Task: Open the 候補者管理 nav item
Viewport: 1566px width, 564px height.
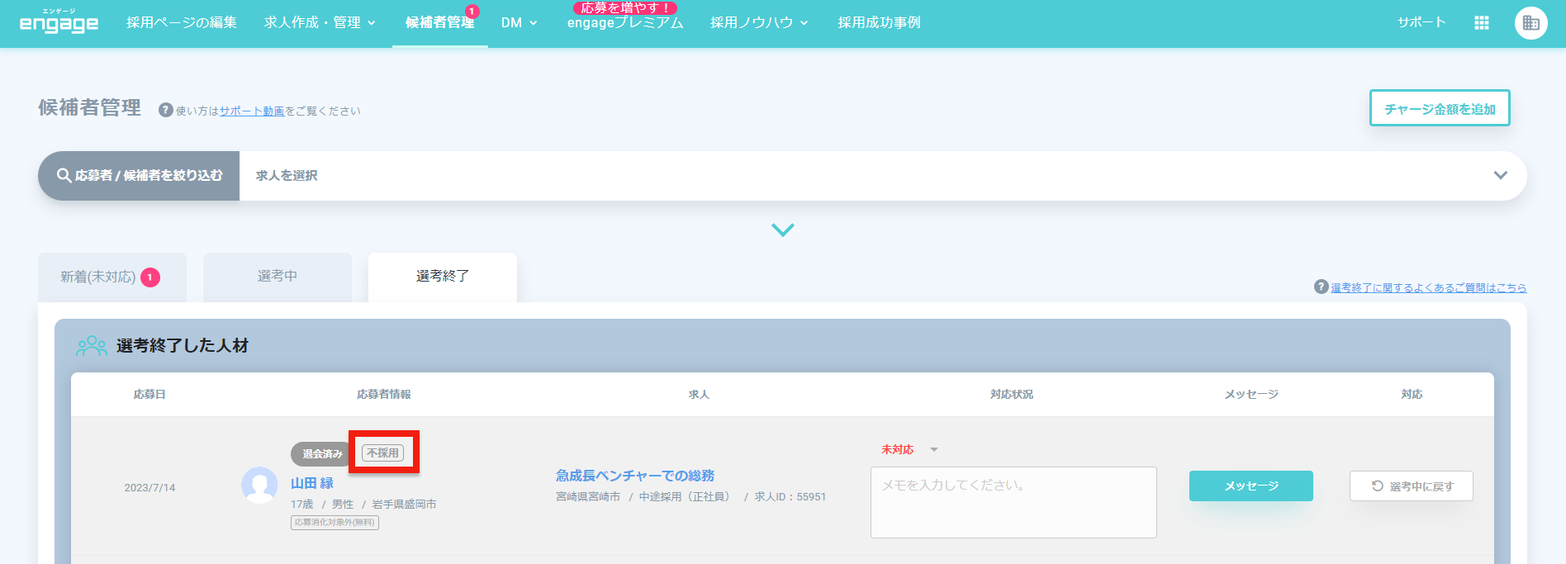Action: 439,22
